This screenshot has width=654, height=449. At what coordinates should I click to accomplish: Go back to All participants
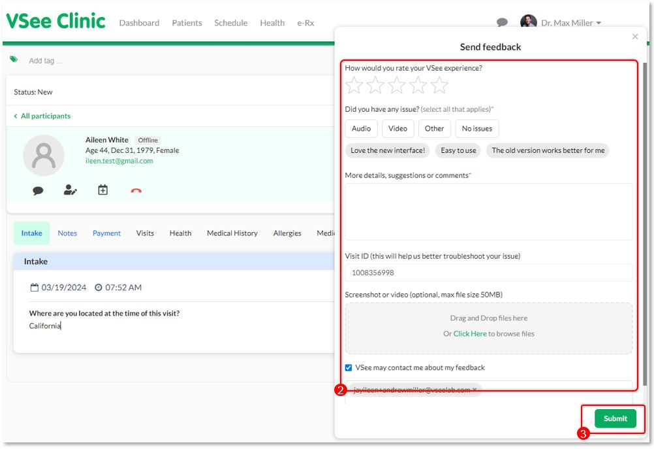[x=42, y=116]
